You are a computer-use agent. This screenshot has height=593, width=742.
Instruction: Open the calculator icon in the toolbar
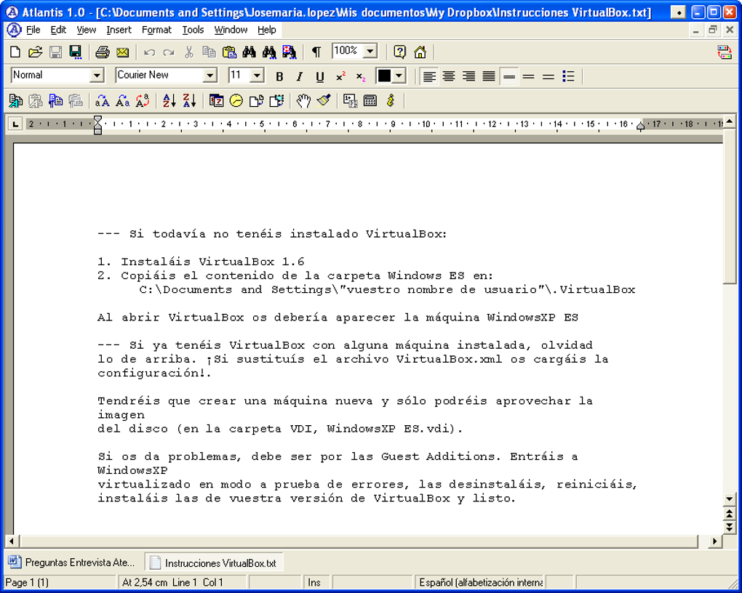pos(370,100)
